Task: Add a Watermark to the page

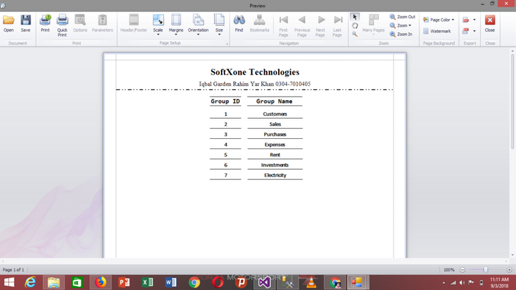Action: click(437, 31)
